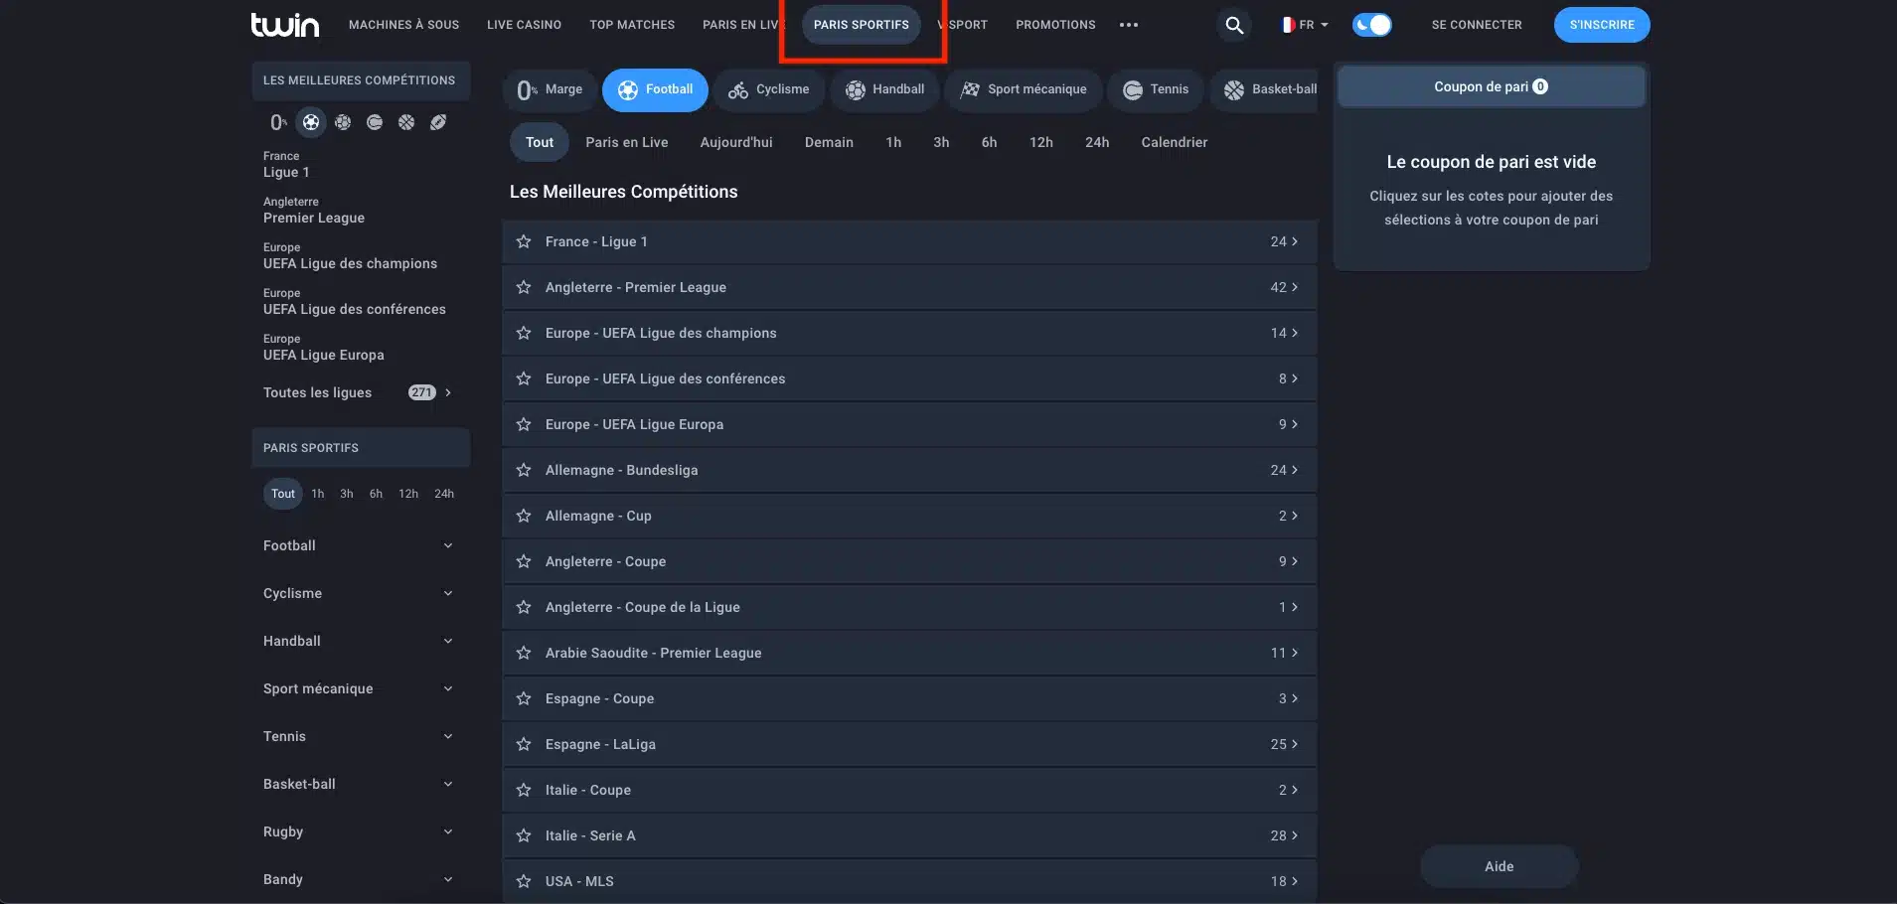Viewport: 1897px width, 904px height.
Task: Open the three-dots more menu
Action: point(1129,25)
